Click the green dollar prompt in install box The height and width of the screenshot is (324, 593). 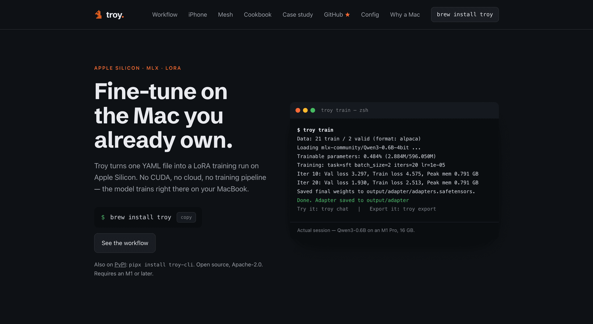(x=103, y=217)
